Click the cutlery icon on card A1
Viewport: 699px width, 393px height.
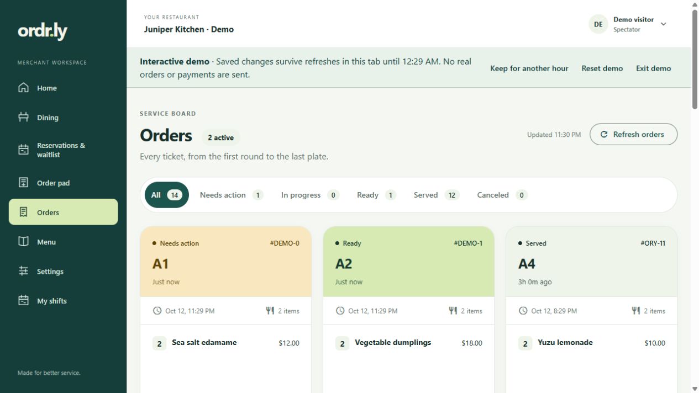pos(270,311)
